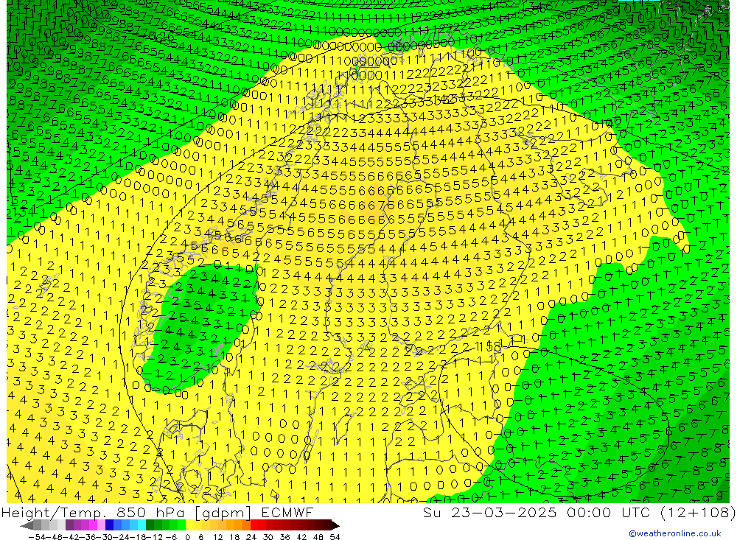Click the Height/Temp. 850 hPa ECMWF title
Viewport: 737px width, 540px height.
(157, 512)
